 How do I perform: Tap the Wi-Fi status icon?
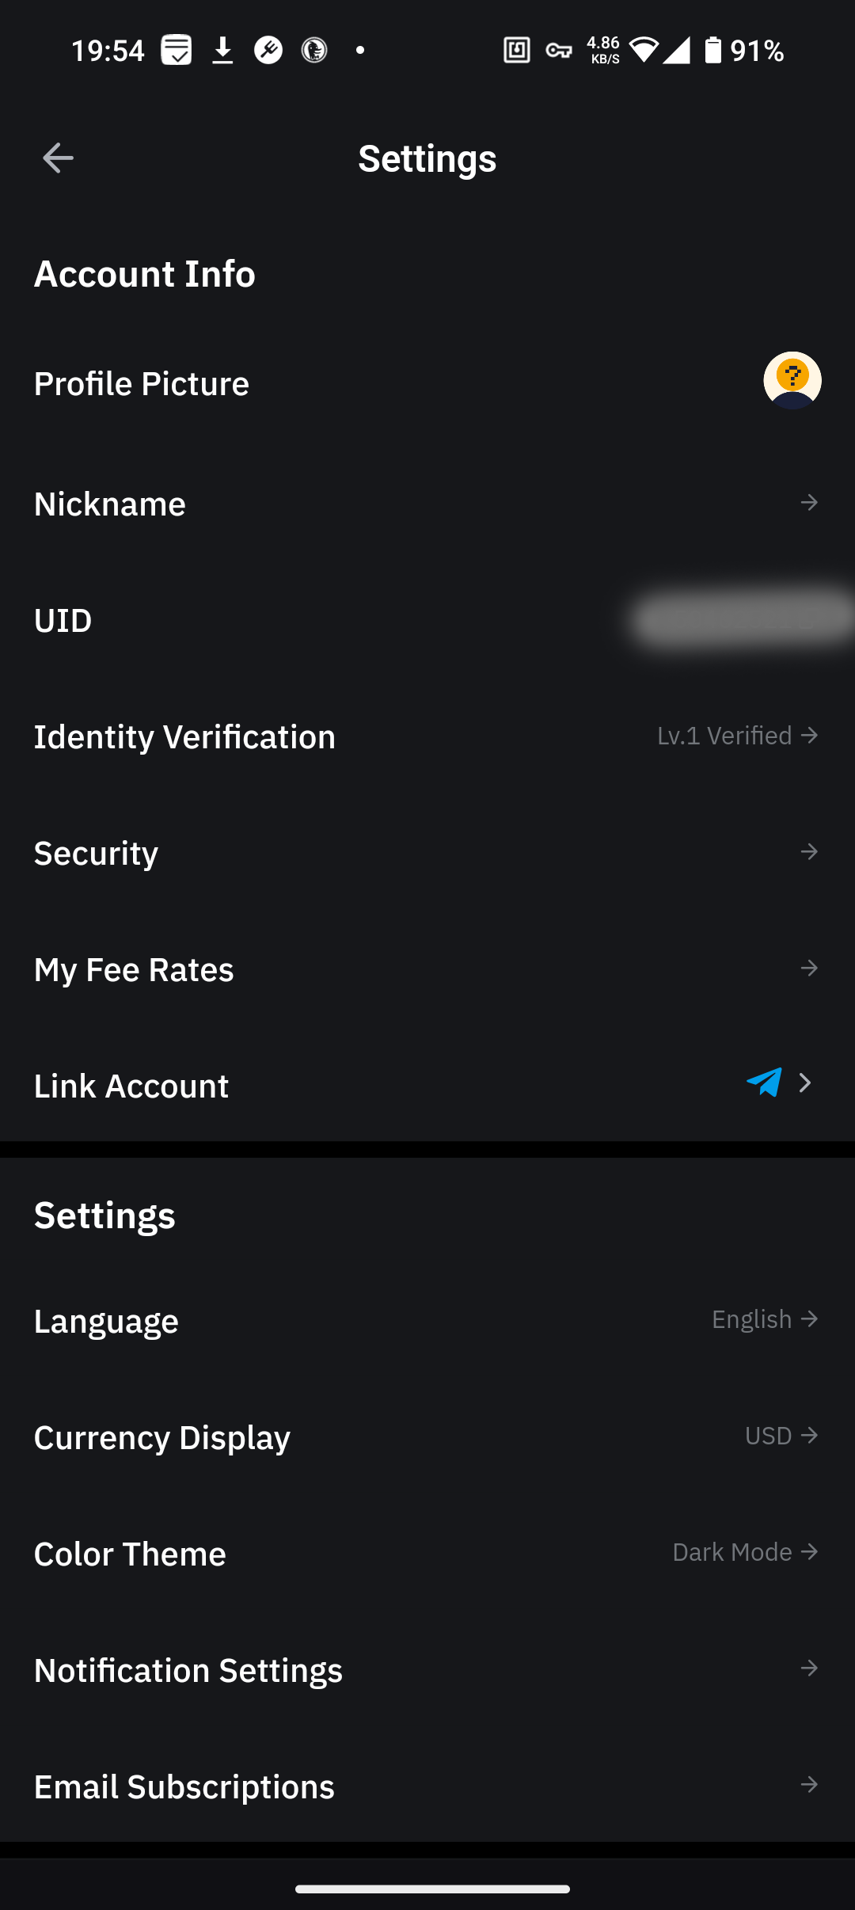point(644,51)
